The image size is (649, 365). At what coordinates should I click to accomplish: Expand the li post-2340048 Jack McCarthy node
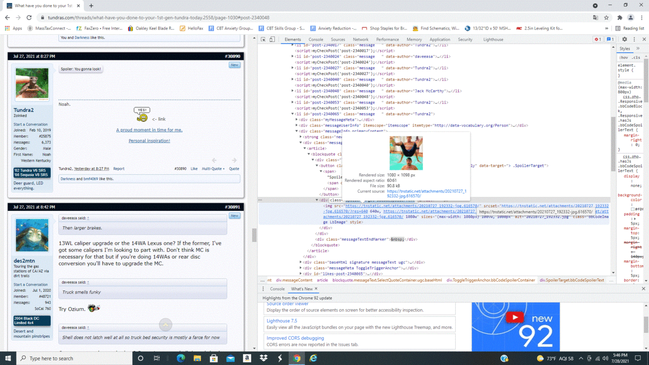click(x=293, y=91)
